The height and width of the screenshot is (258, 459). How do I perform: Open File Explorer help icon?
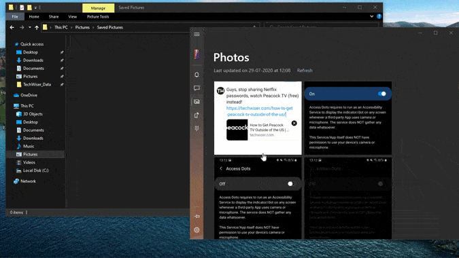pos(379,16)
